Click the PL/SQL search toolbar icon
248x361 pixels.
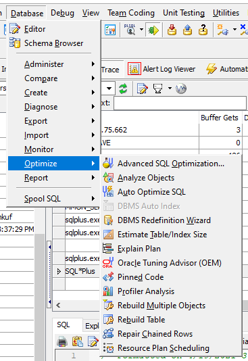(130, 30)
